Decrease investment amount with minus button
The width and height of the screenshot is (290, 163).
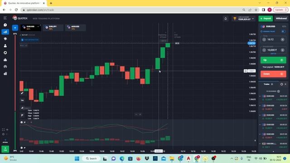click(x=264, y=50)
